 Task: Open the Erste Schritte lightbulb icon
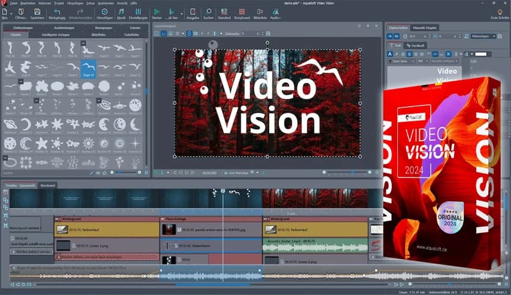500,12
